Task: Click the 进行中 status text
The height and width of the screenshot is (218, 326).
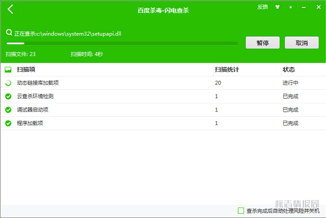Action: point(290,83)
